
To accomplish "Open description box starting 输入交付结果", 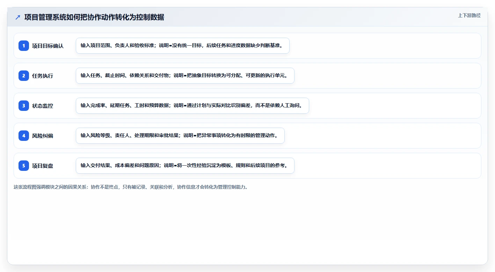I will [185, 166].
